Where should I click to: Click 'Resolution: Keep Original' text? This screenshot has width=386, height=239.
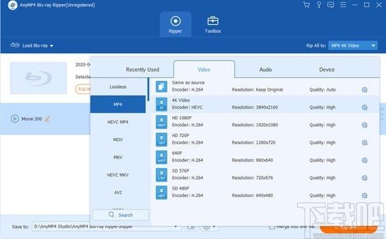pos(258,90)
